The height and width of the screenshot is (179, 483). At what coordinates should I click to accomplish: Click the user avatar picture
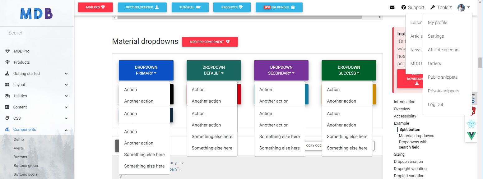[x=461, y=7]
